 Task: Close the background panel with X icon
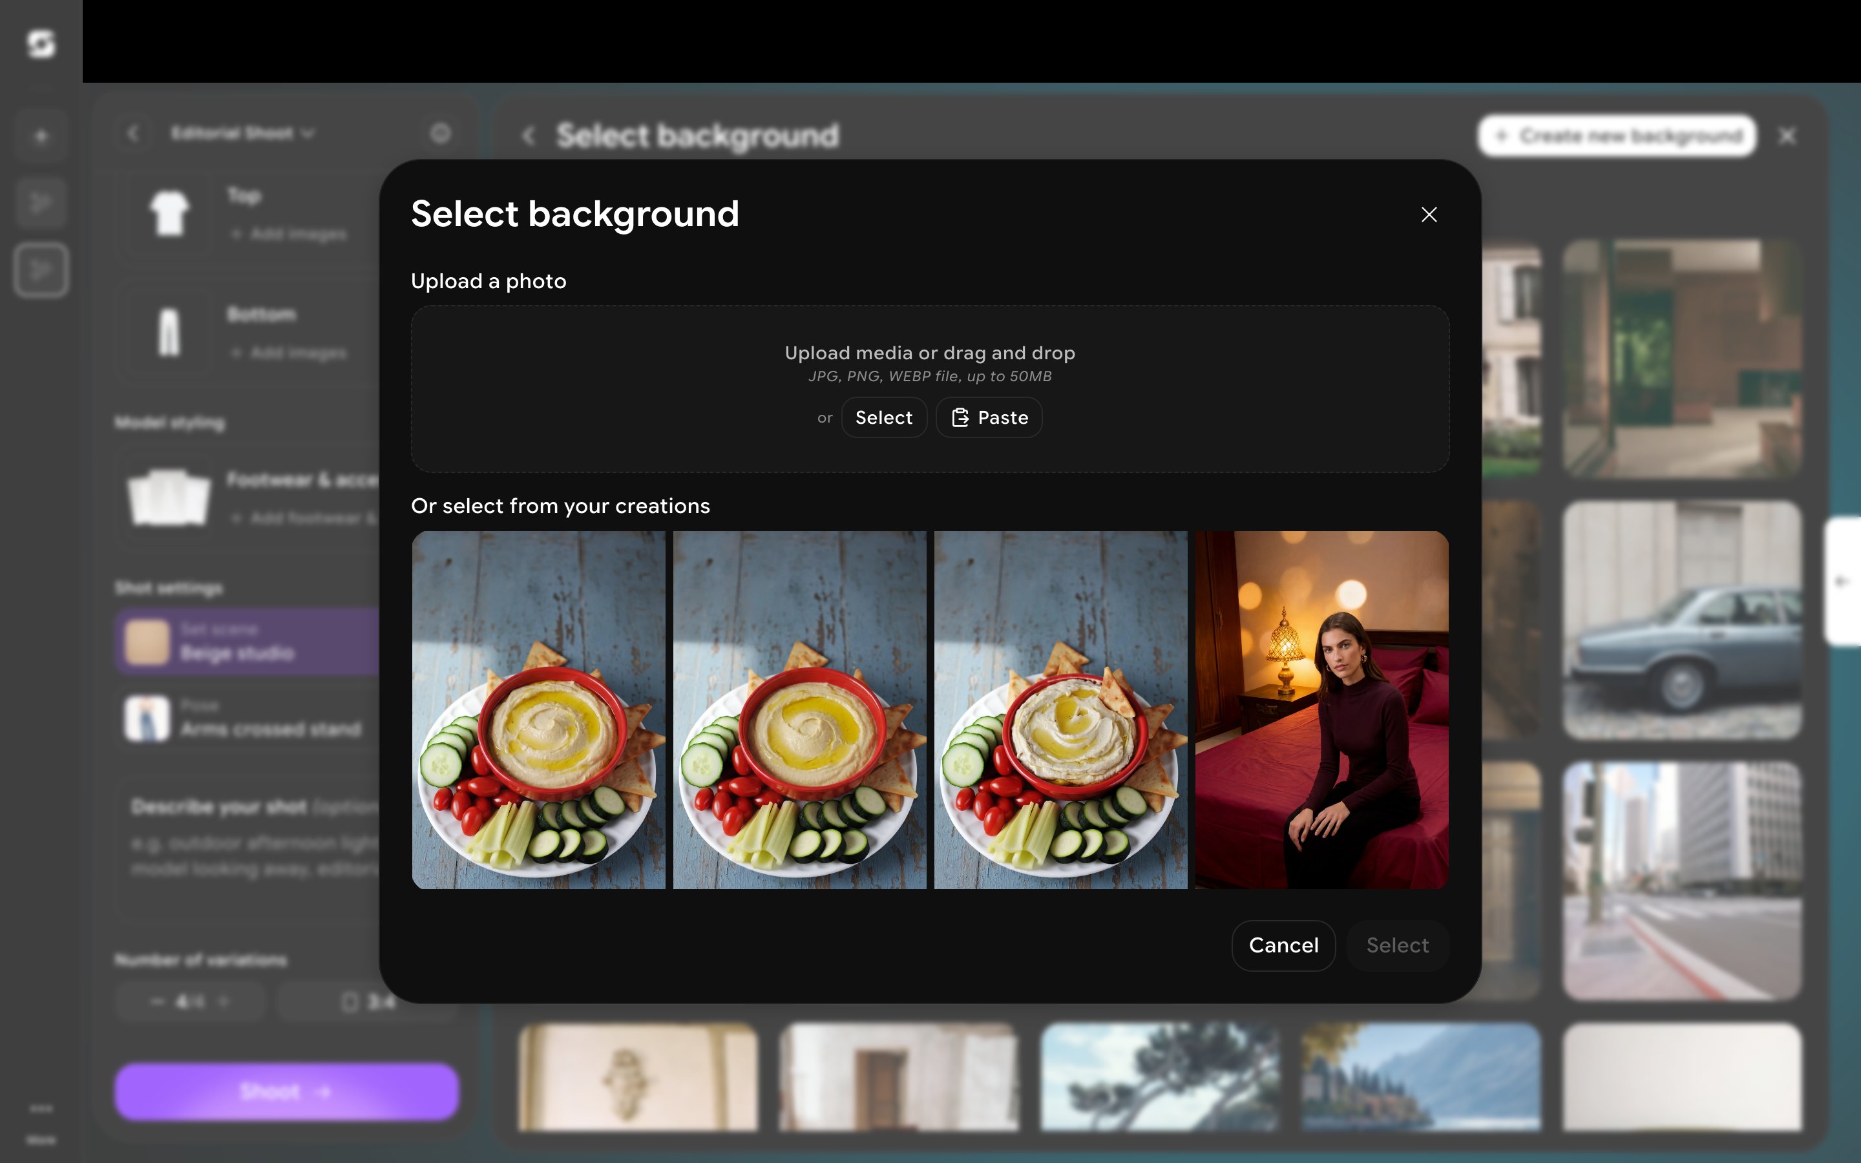click(1787, 136)
